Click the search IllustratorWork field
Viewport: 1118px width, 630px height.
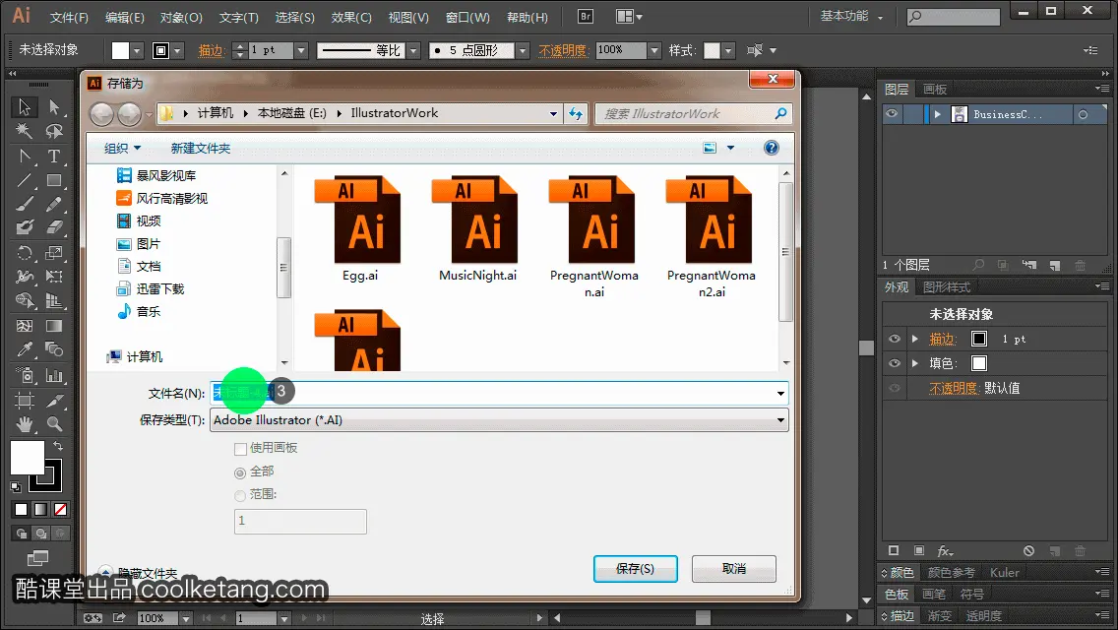point(694,113)
